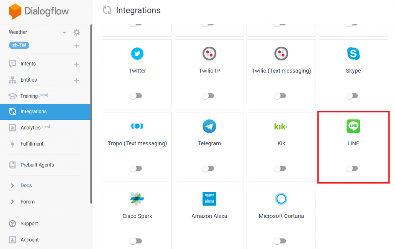Image resolution: width=395 pixels, height=249 pixels.
Task: Click the Twilio (Text messaging) icon
Action: [x=281, y=54]
